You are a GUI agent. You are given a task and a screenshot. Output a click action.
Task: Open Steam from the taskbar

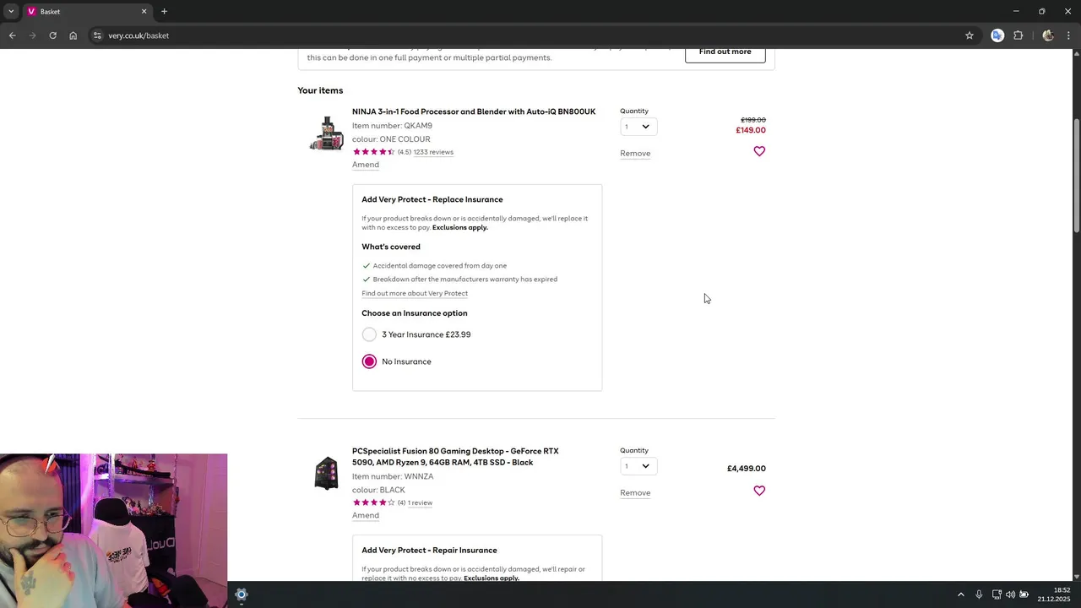tap(242, 594)
